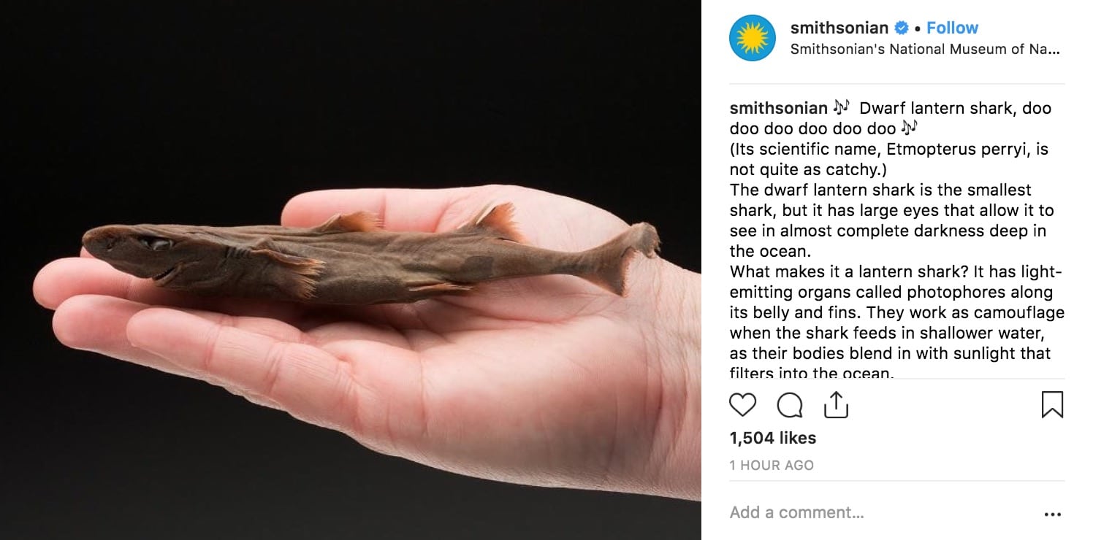Like the post with the heart icon
The image size is (1093, 540).
click(742, 404)
